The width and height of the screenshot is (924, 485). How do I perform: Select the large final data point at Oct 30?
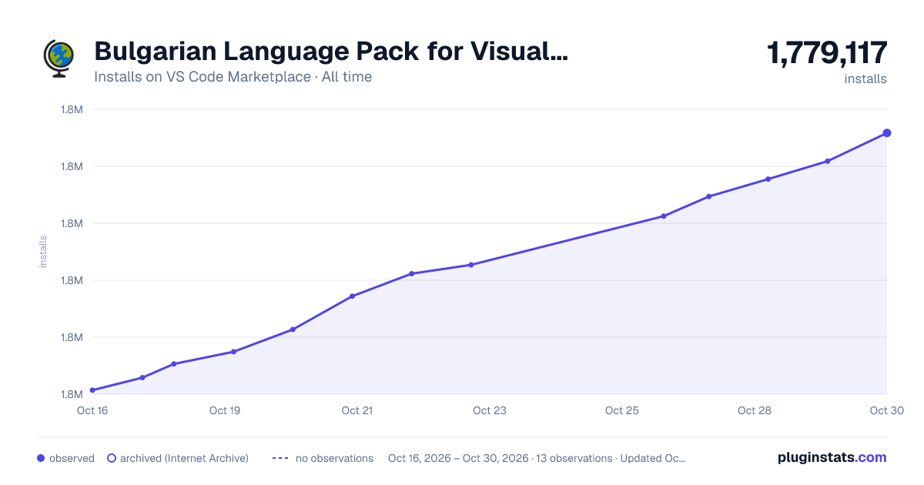click(887, 133)
